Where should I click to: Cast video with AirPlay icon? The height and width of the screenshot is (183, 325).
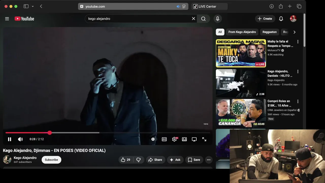point(194,139)
